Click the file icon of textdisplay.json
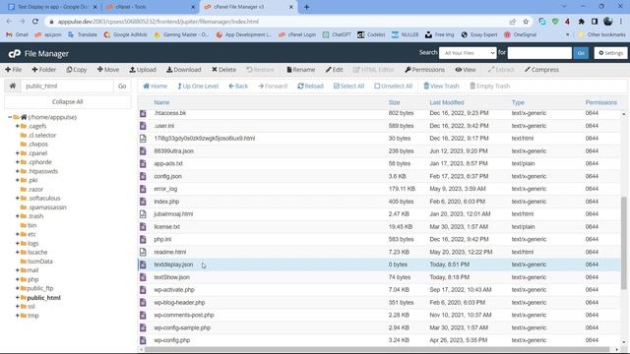 (143, 265)
